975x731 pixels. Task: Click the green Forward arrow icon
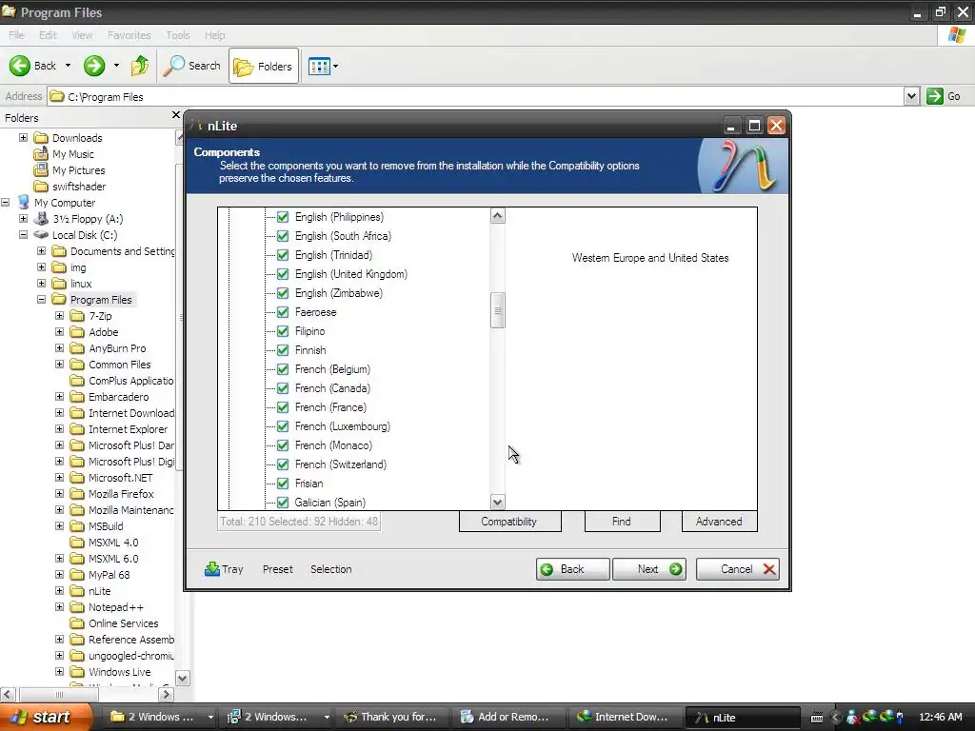[x=94, y=66]
